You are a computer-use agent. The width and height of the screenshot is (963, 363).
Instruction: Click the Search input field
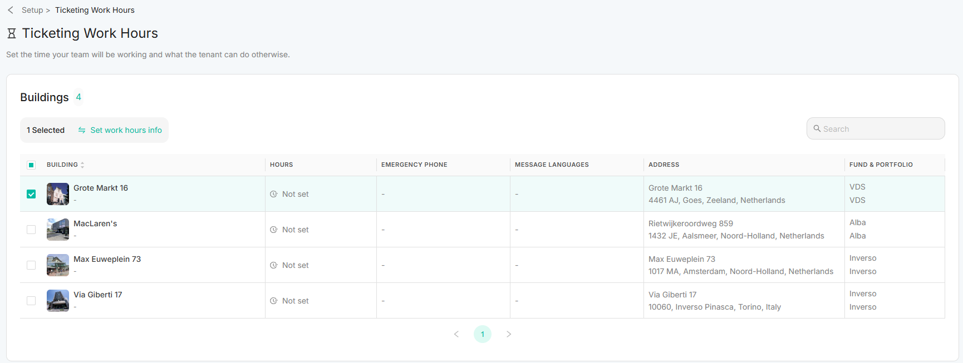876,128
